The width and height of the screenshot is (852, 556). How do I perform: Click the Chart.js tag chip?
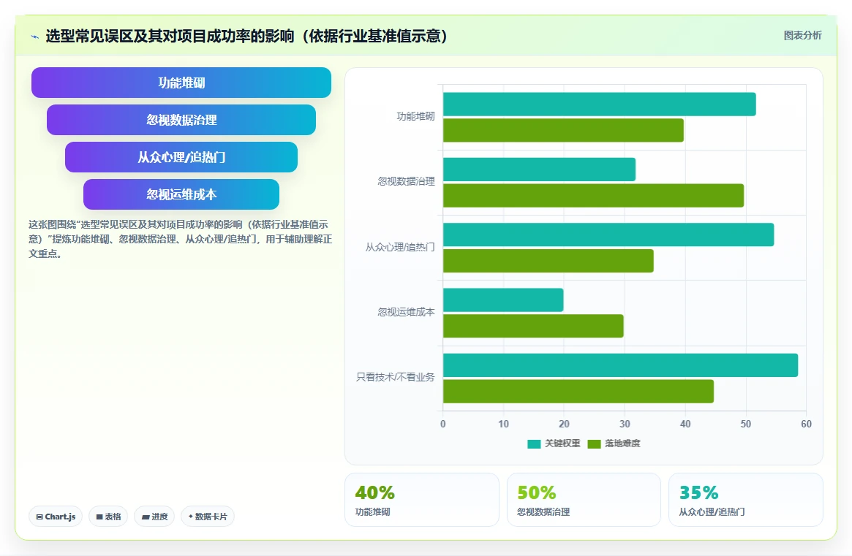pos(56,517)
